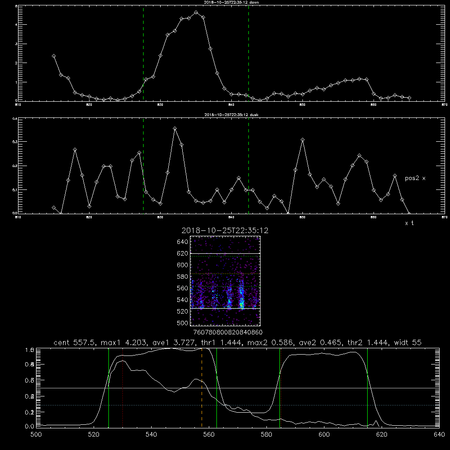Click the heatmap y-axis label '560'
Screen dimensions: 450x450
click(183, 288)
